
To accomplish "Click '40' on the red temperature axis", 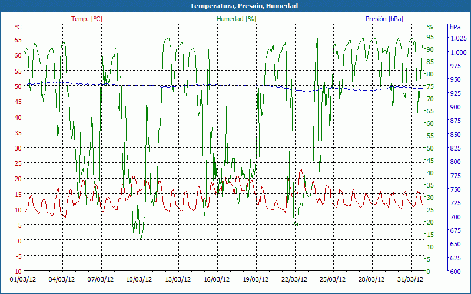I will coord(18,117).
